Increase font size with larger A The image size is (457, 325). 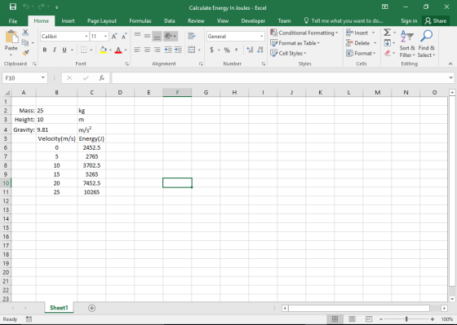[114, 37]
